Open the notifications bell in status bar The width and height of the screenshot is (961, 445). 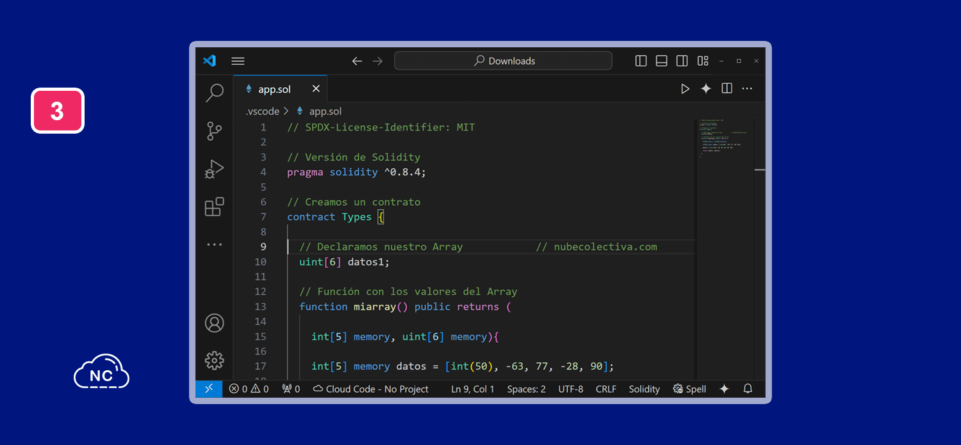pyautogui.click(x=748, y=389)
